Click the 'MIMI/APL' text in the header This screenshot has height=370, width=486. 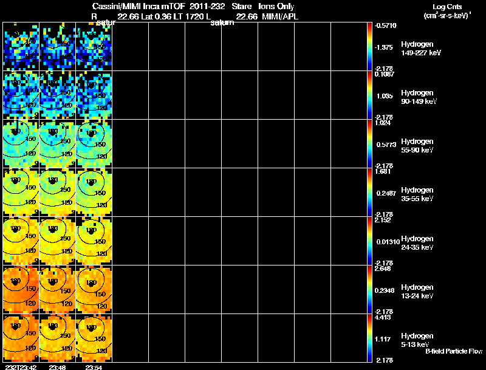point(280,16)
